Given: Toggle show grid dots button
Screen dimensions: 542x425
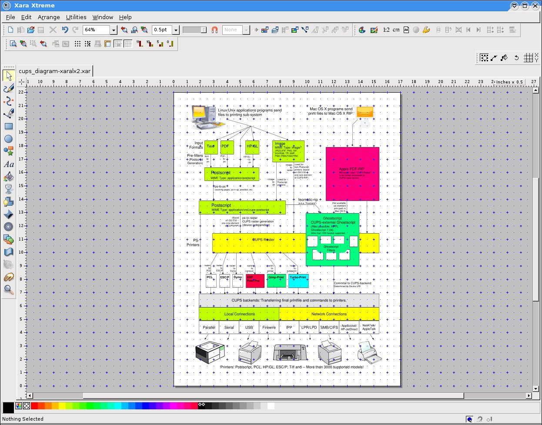Looking at the screenshot, I should [x=77, y=44].
